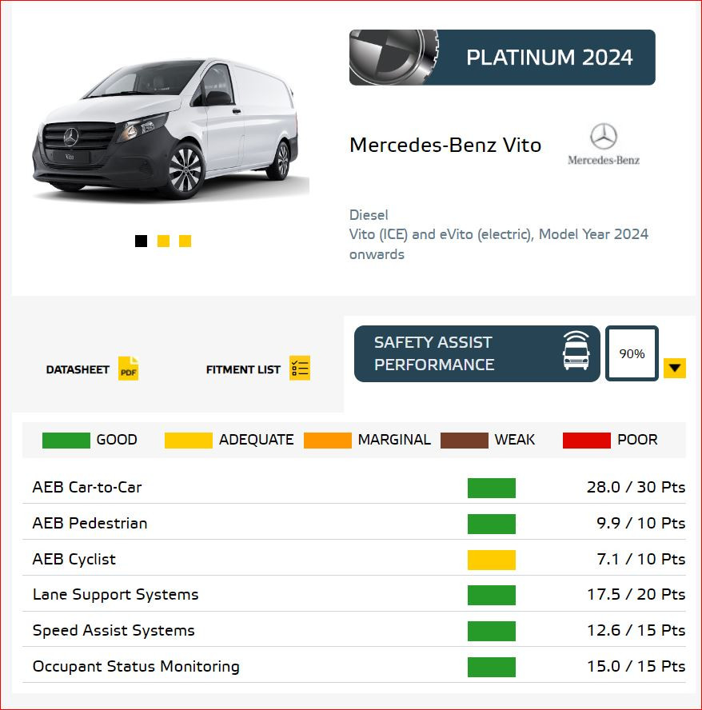The height and width of the screenshot is (710, 702).
Task: Click the AEB Cyclist yellow rating swatch
Action: [492, 560]
